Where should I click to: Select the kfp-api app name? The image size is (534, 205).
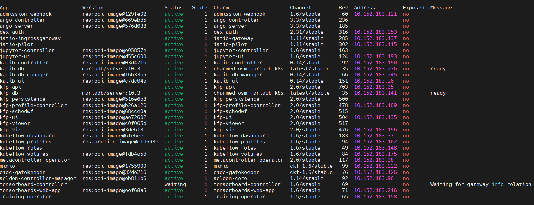(11, 87)
